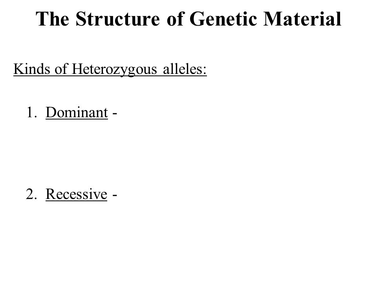The width and height of the screenshot is (377, 283).
Task: Select the slide title text
Action: tap(188, 19)
